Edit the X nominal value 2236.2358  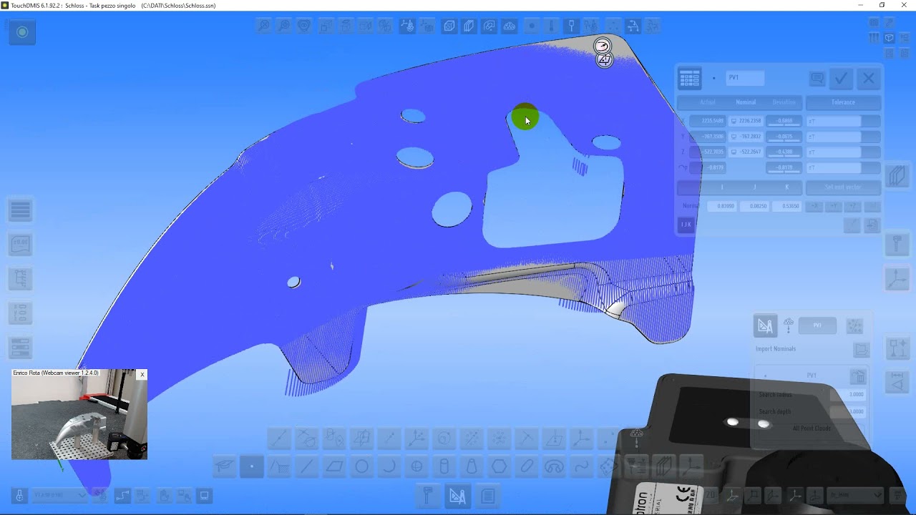tap(746, 121)
